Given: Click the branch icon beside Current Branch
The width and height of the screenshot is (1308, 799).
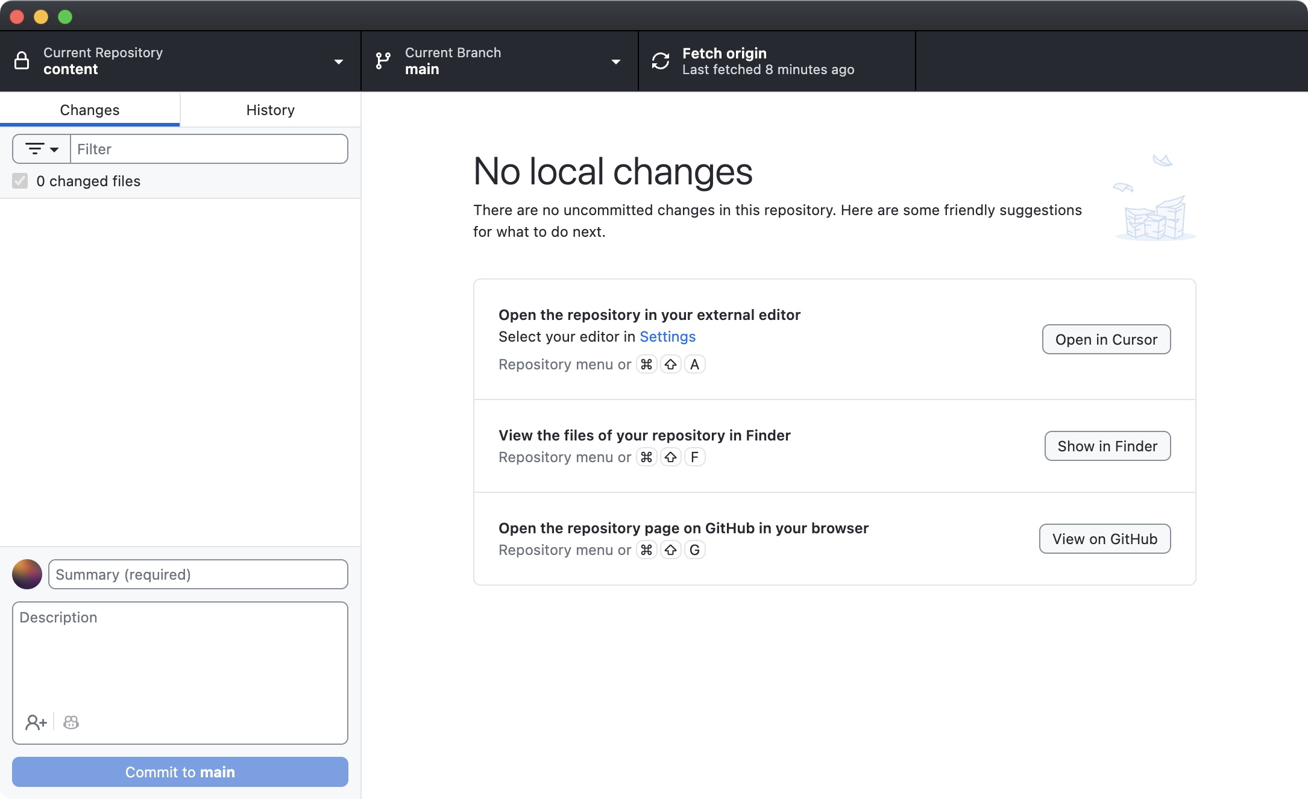Looking at the screenshot, I should [382, 61].
